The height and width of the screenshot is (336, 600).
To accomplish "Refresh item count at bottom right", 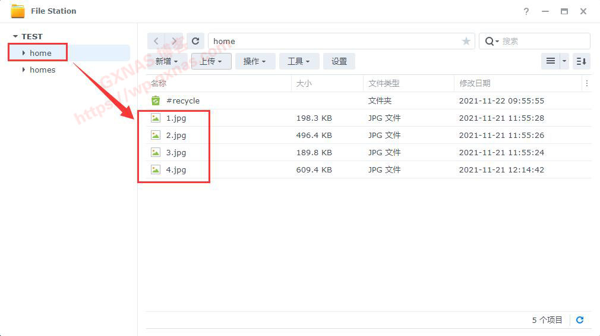I will [x=580, y=320].
